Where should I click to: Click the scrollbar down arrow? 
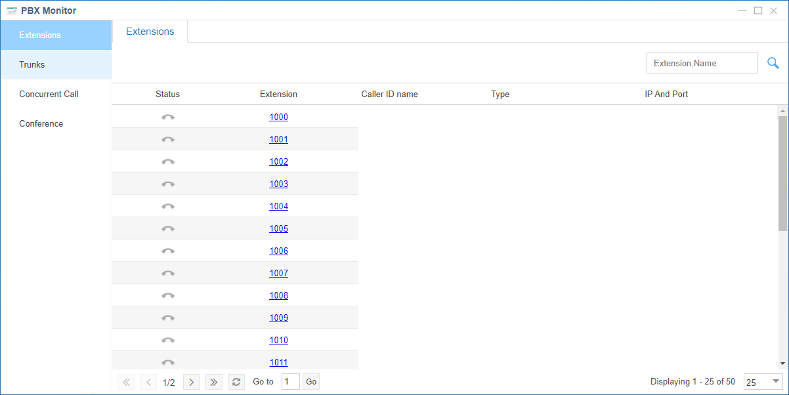[x=782, y=363]
